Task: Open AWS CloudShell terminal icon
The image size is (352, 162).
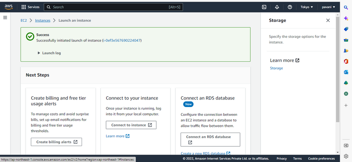Action: click(264, 7)
